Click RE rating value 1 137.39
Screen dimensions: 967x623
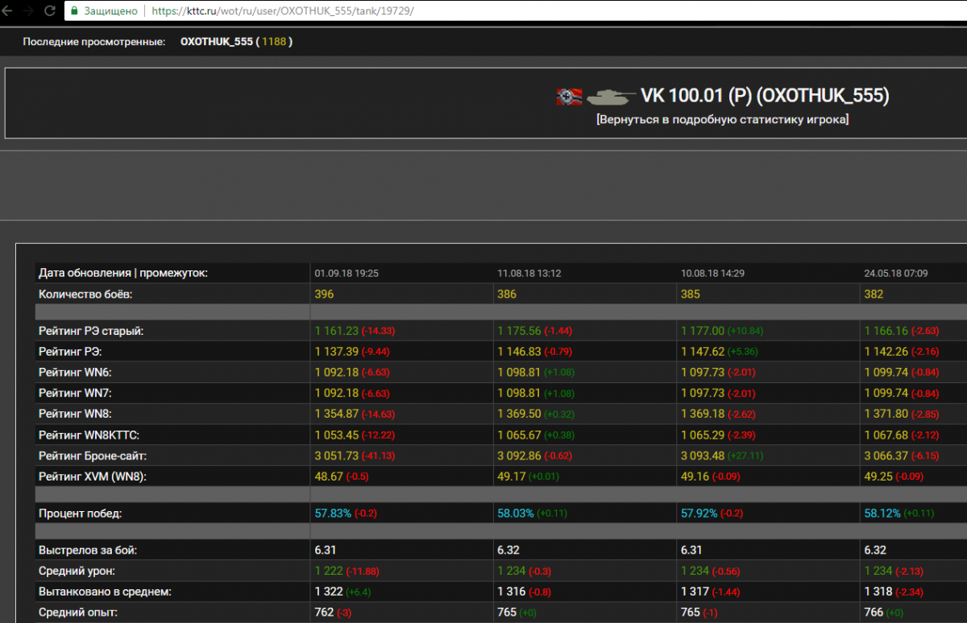tap(336, 352)
